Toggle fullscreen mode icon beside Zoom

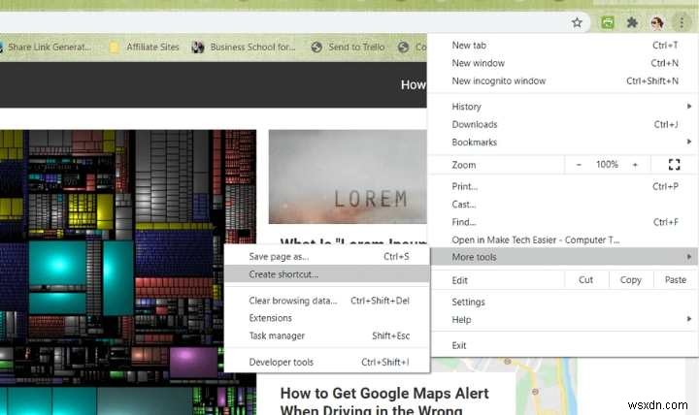click(674, 164)
